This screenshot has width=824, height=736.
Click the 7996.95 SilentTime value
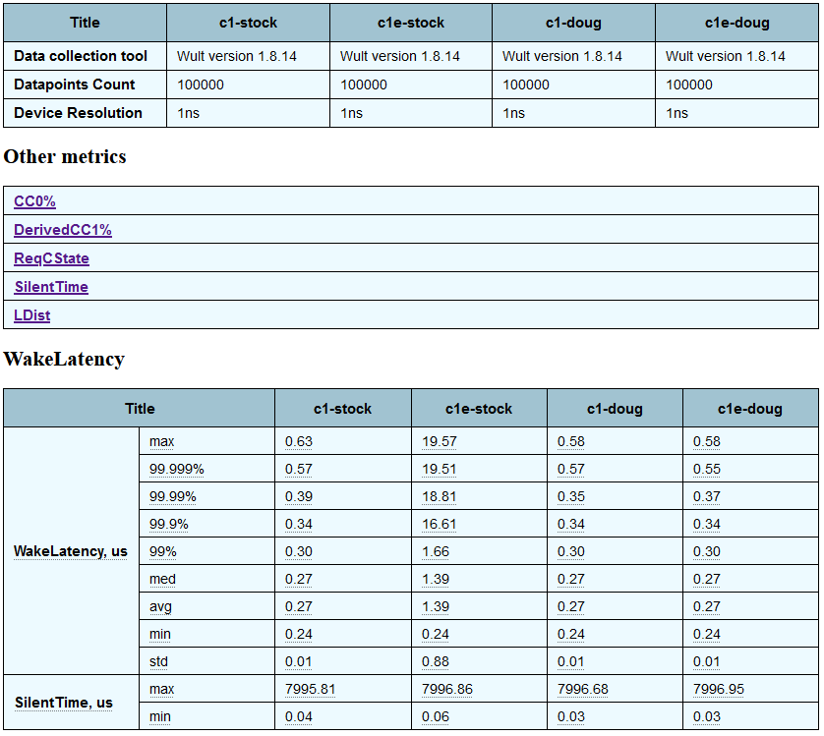click(719, 689)
